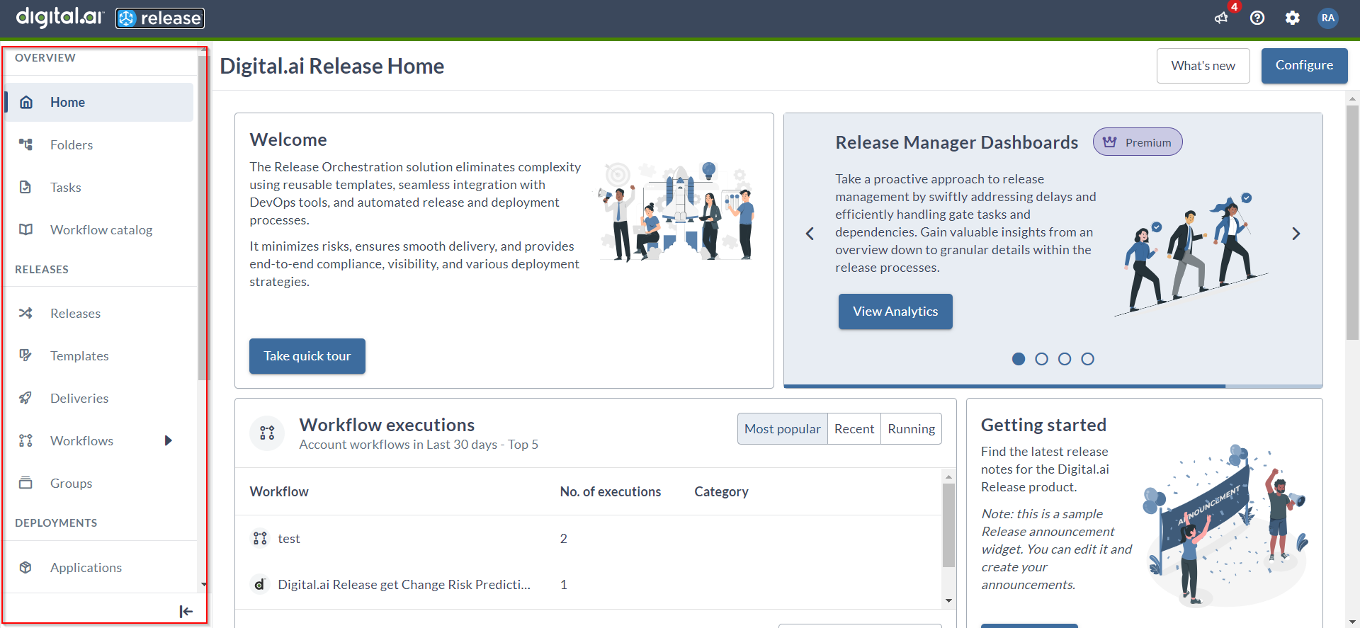This screenshot has height=628, width=1360.
Task: Go to previous carousel slide
Action: [x=810, y=234]
